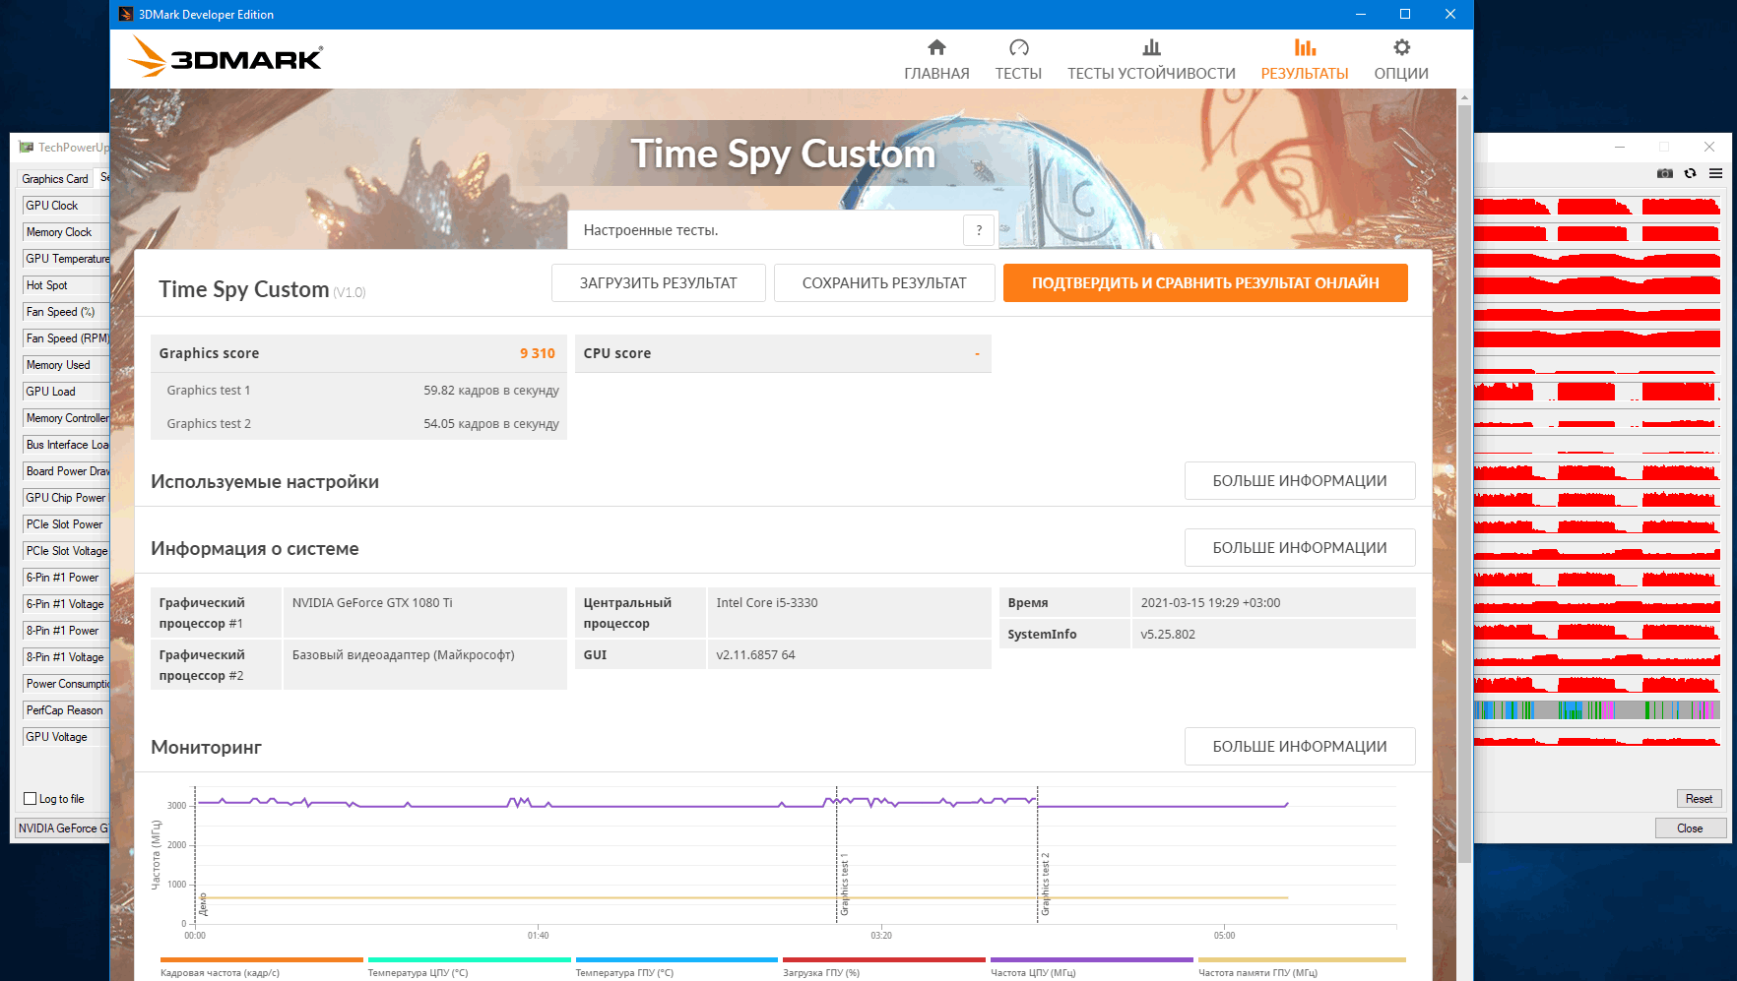Screen dimensions: 1737x981
Task: Open the NVIDIA GeForce GPU selector dropdown
Action: pyautogui.click(x=63, y=828)
